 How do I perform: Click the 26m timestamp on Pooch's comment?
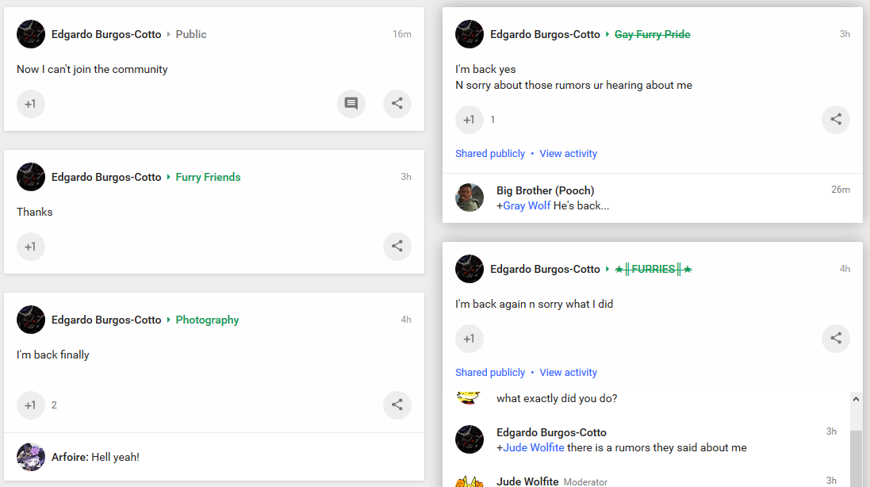click(841, 190)
